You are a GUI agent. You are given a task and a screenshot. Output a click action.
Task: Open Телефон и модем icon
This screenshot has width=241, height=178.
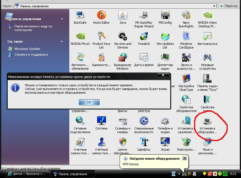[165, 125]
